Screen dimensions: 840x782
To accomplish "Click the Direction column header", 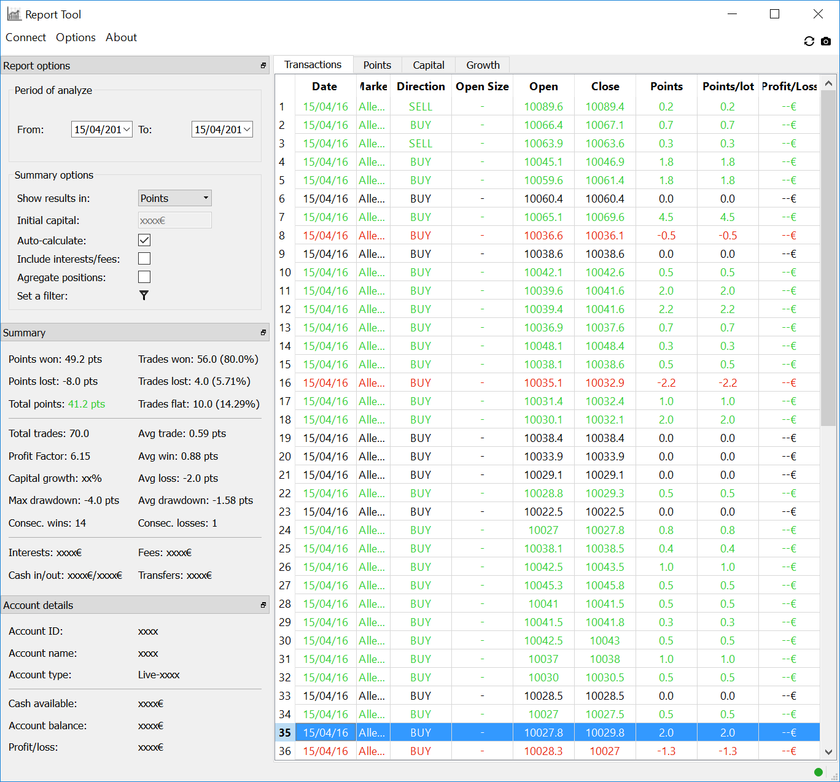I will (x=421, y=87).
